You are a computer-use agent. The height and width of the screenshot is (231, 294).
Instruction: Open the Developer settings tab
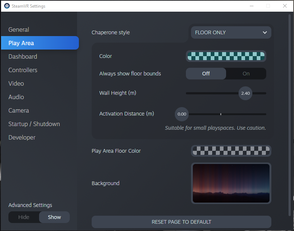point(22,137)
